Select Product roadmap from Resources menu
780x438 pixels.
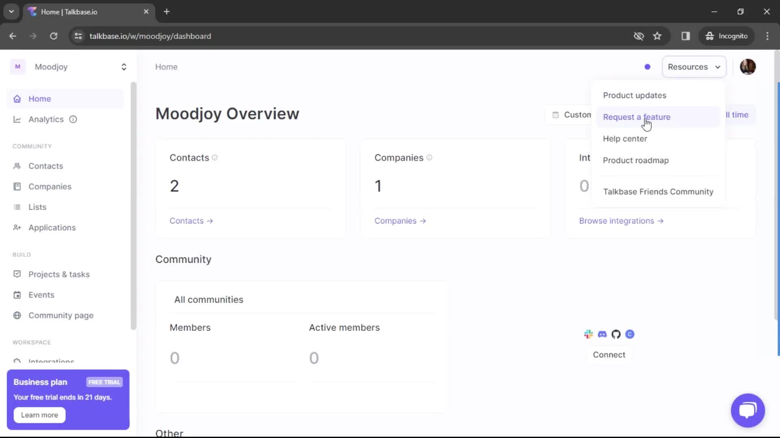point(636,161)
